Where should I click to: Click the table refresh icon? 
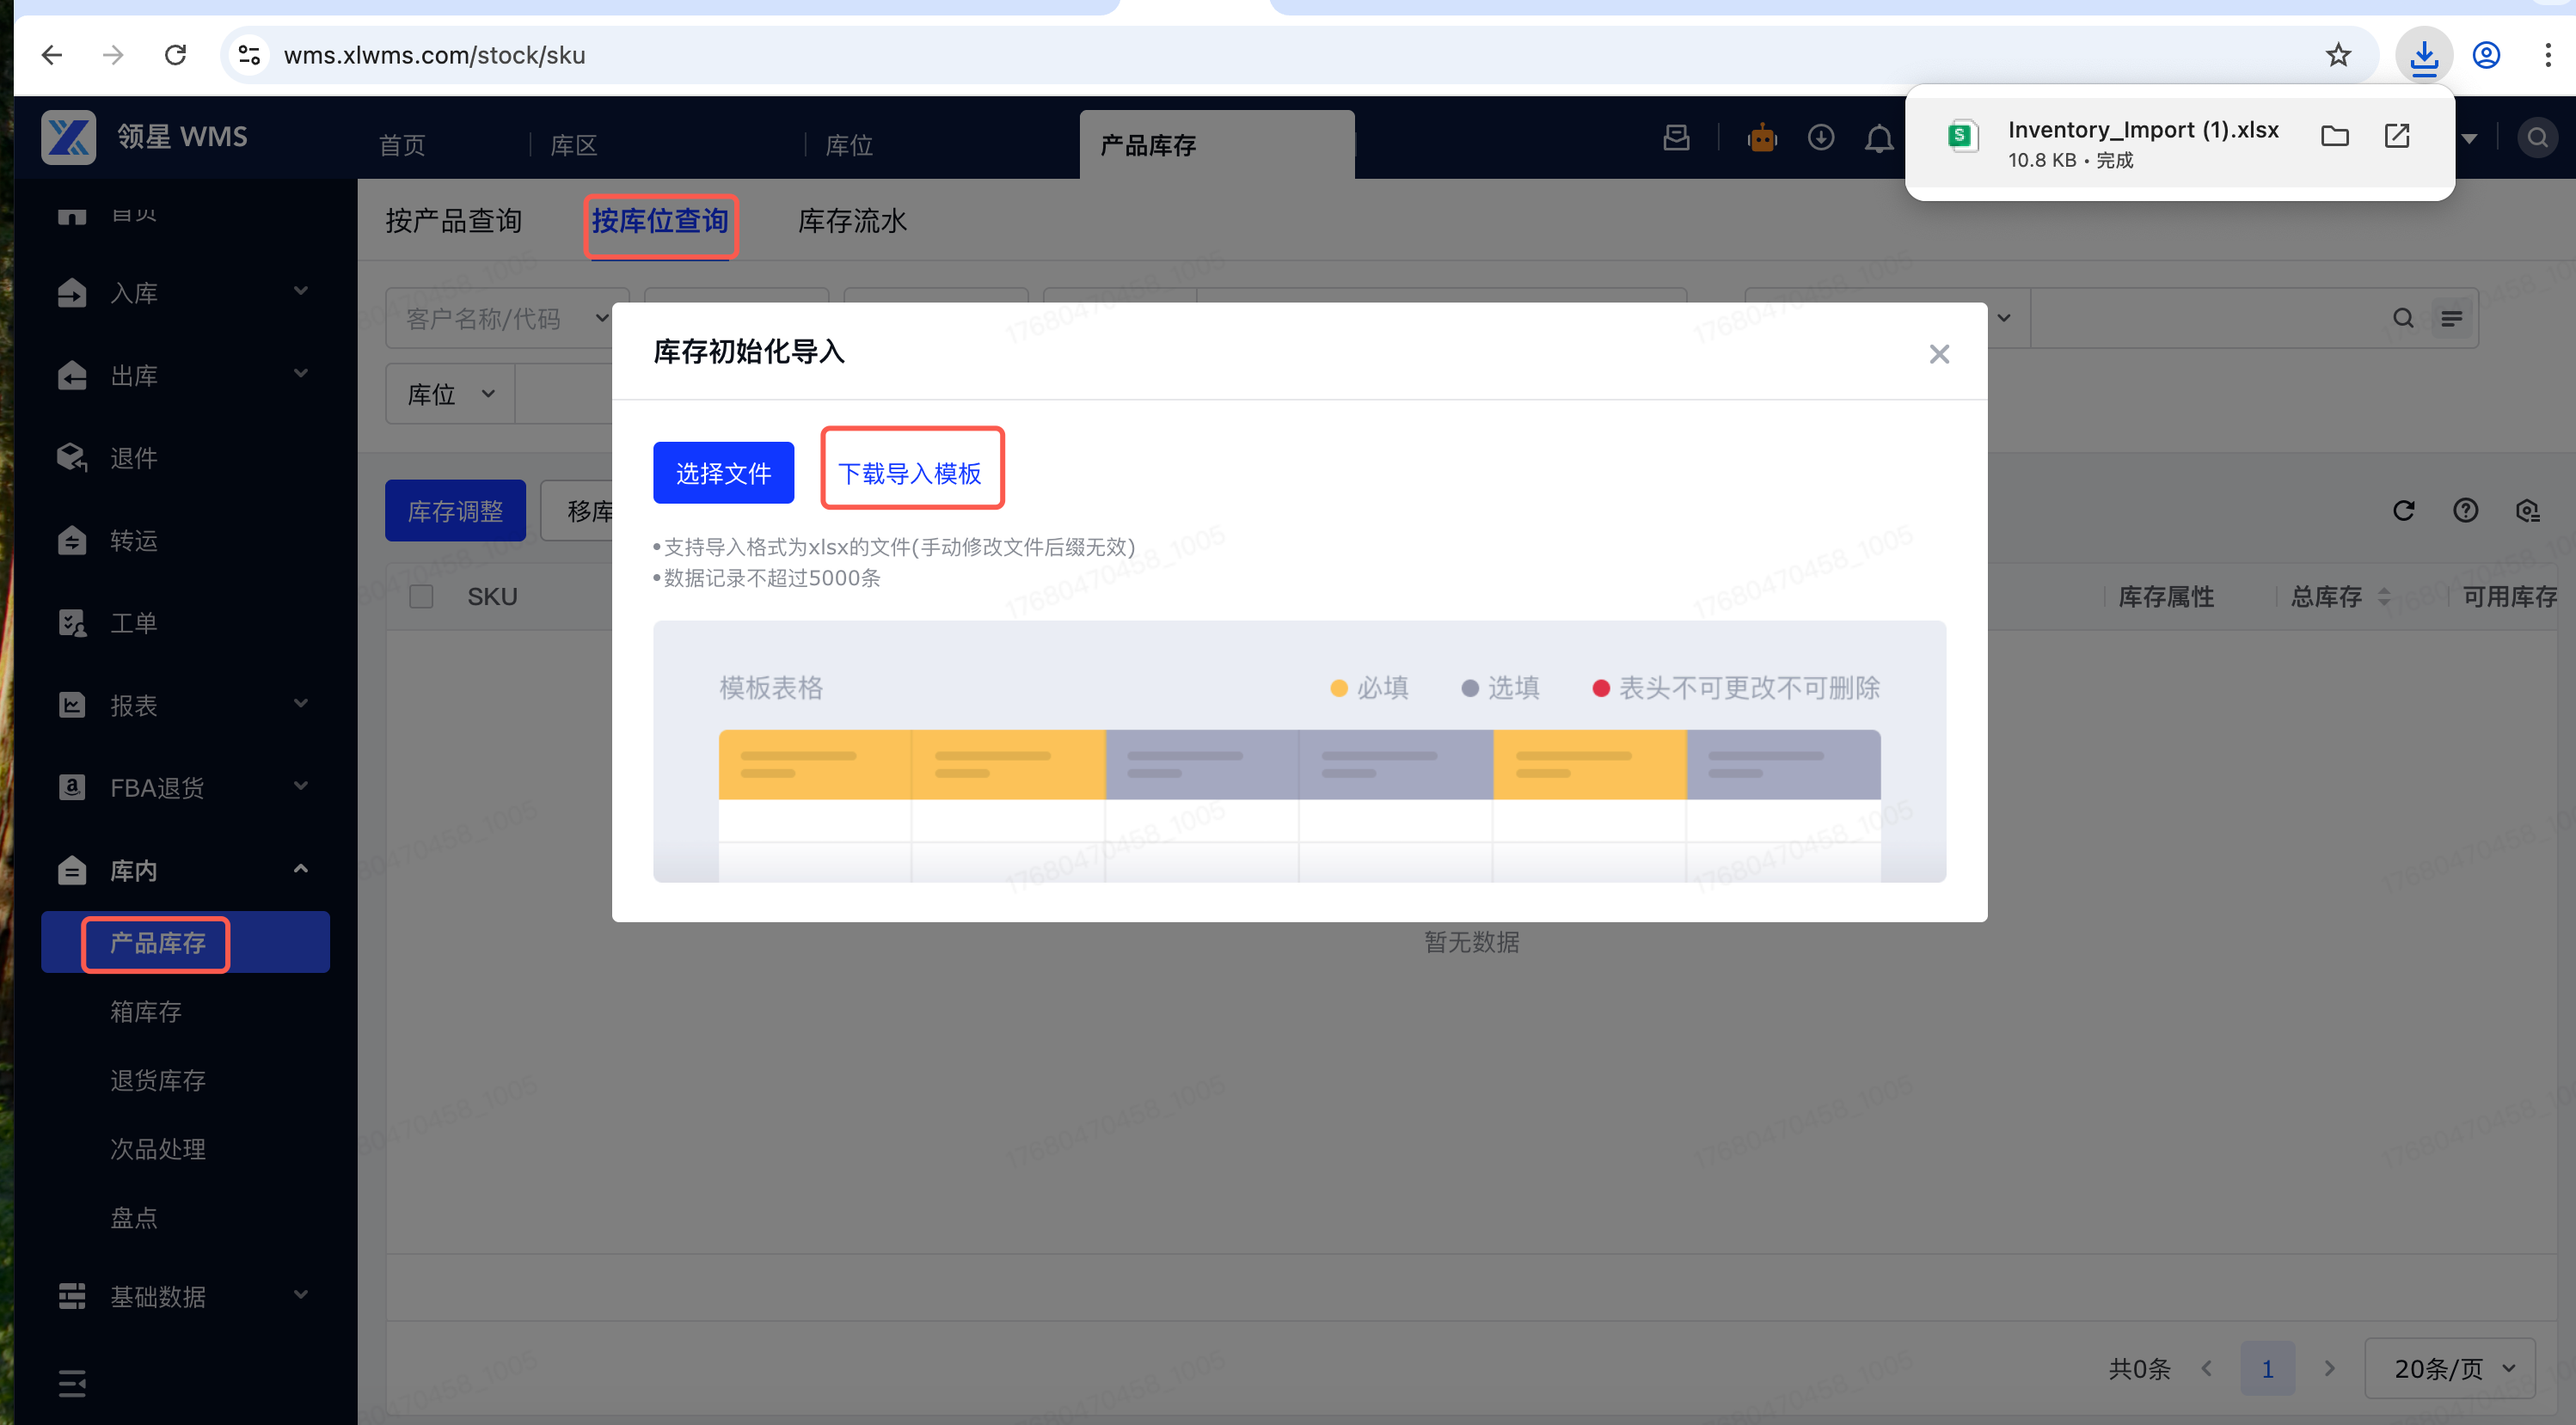click(x=2404, y=511)
